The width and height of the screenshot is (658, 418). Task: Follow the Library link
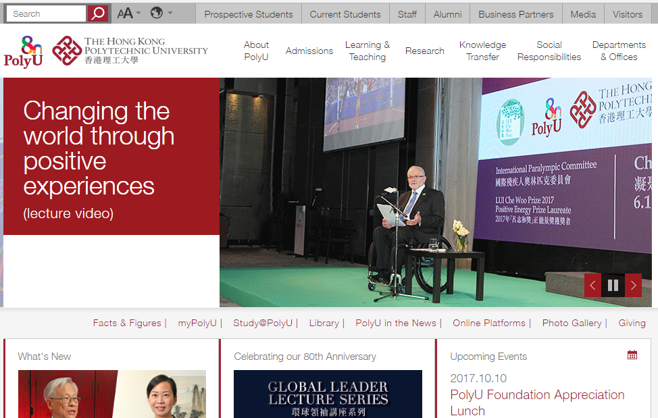(x=324, y=323)
